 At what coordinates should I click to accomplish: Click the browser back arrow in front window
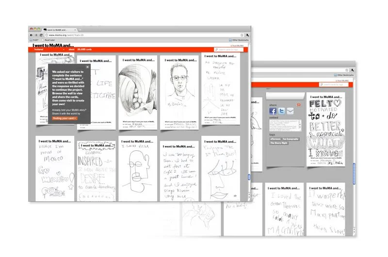pos(31,35)
